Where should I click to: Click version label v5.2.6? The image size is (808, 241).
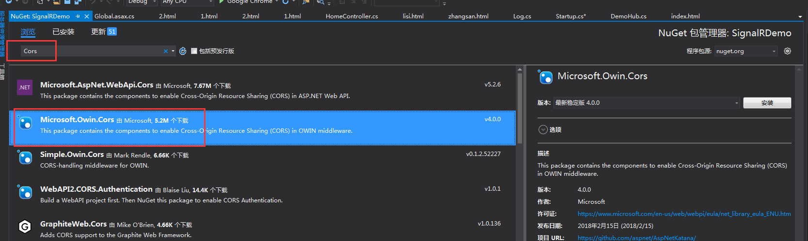pos(492,85)
